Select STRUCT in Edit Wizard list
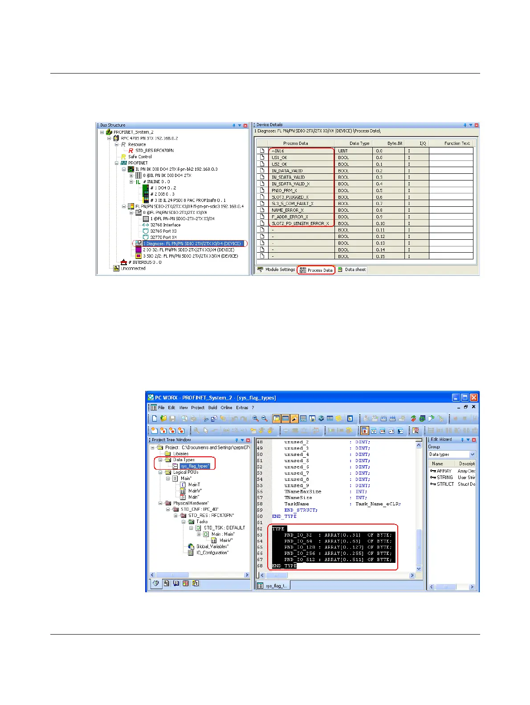The image size is (530, 705). click(x=445, y=484)
